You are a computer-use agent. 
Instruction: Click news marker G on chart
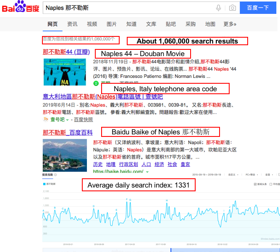[130, 200]
